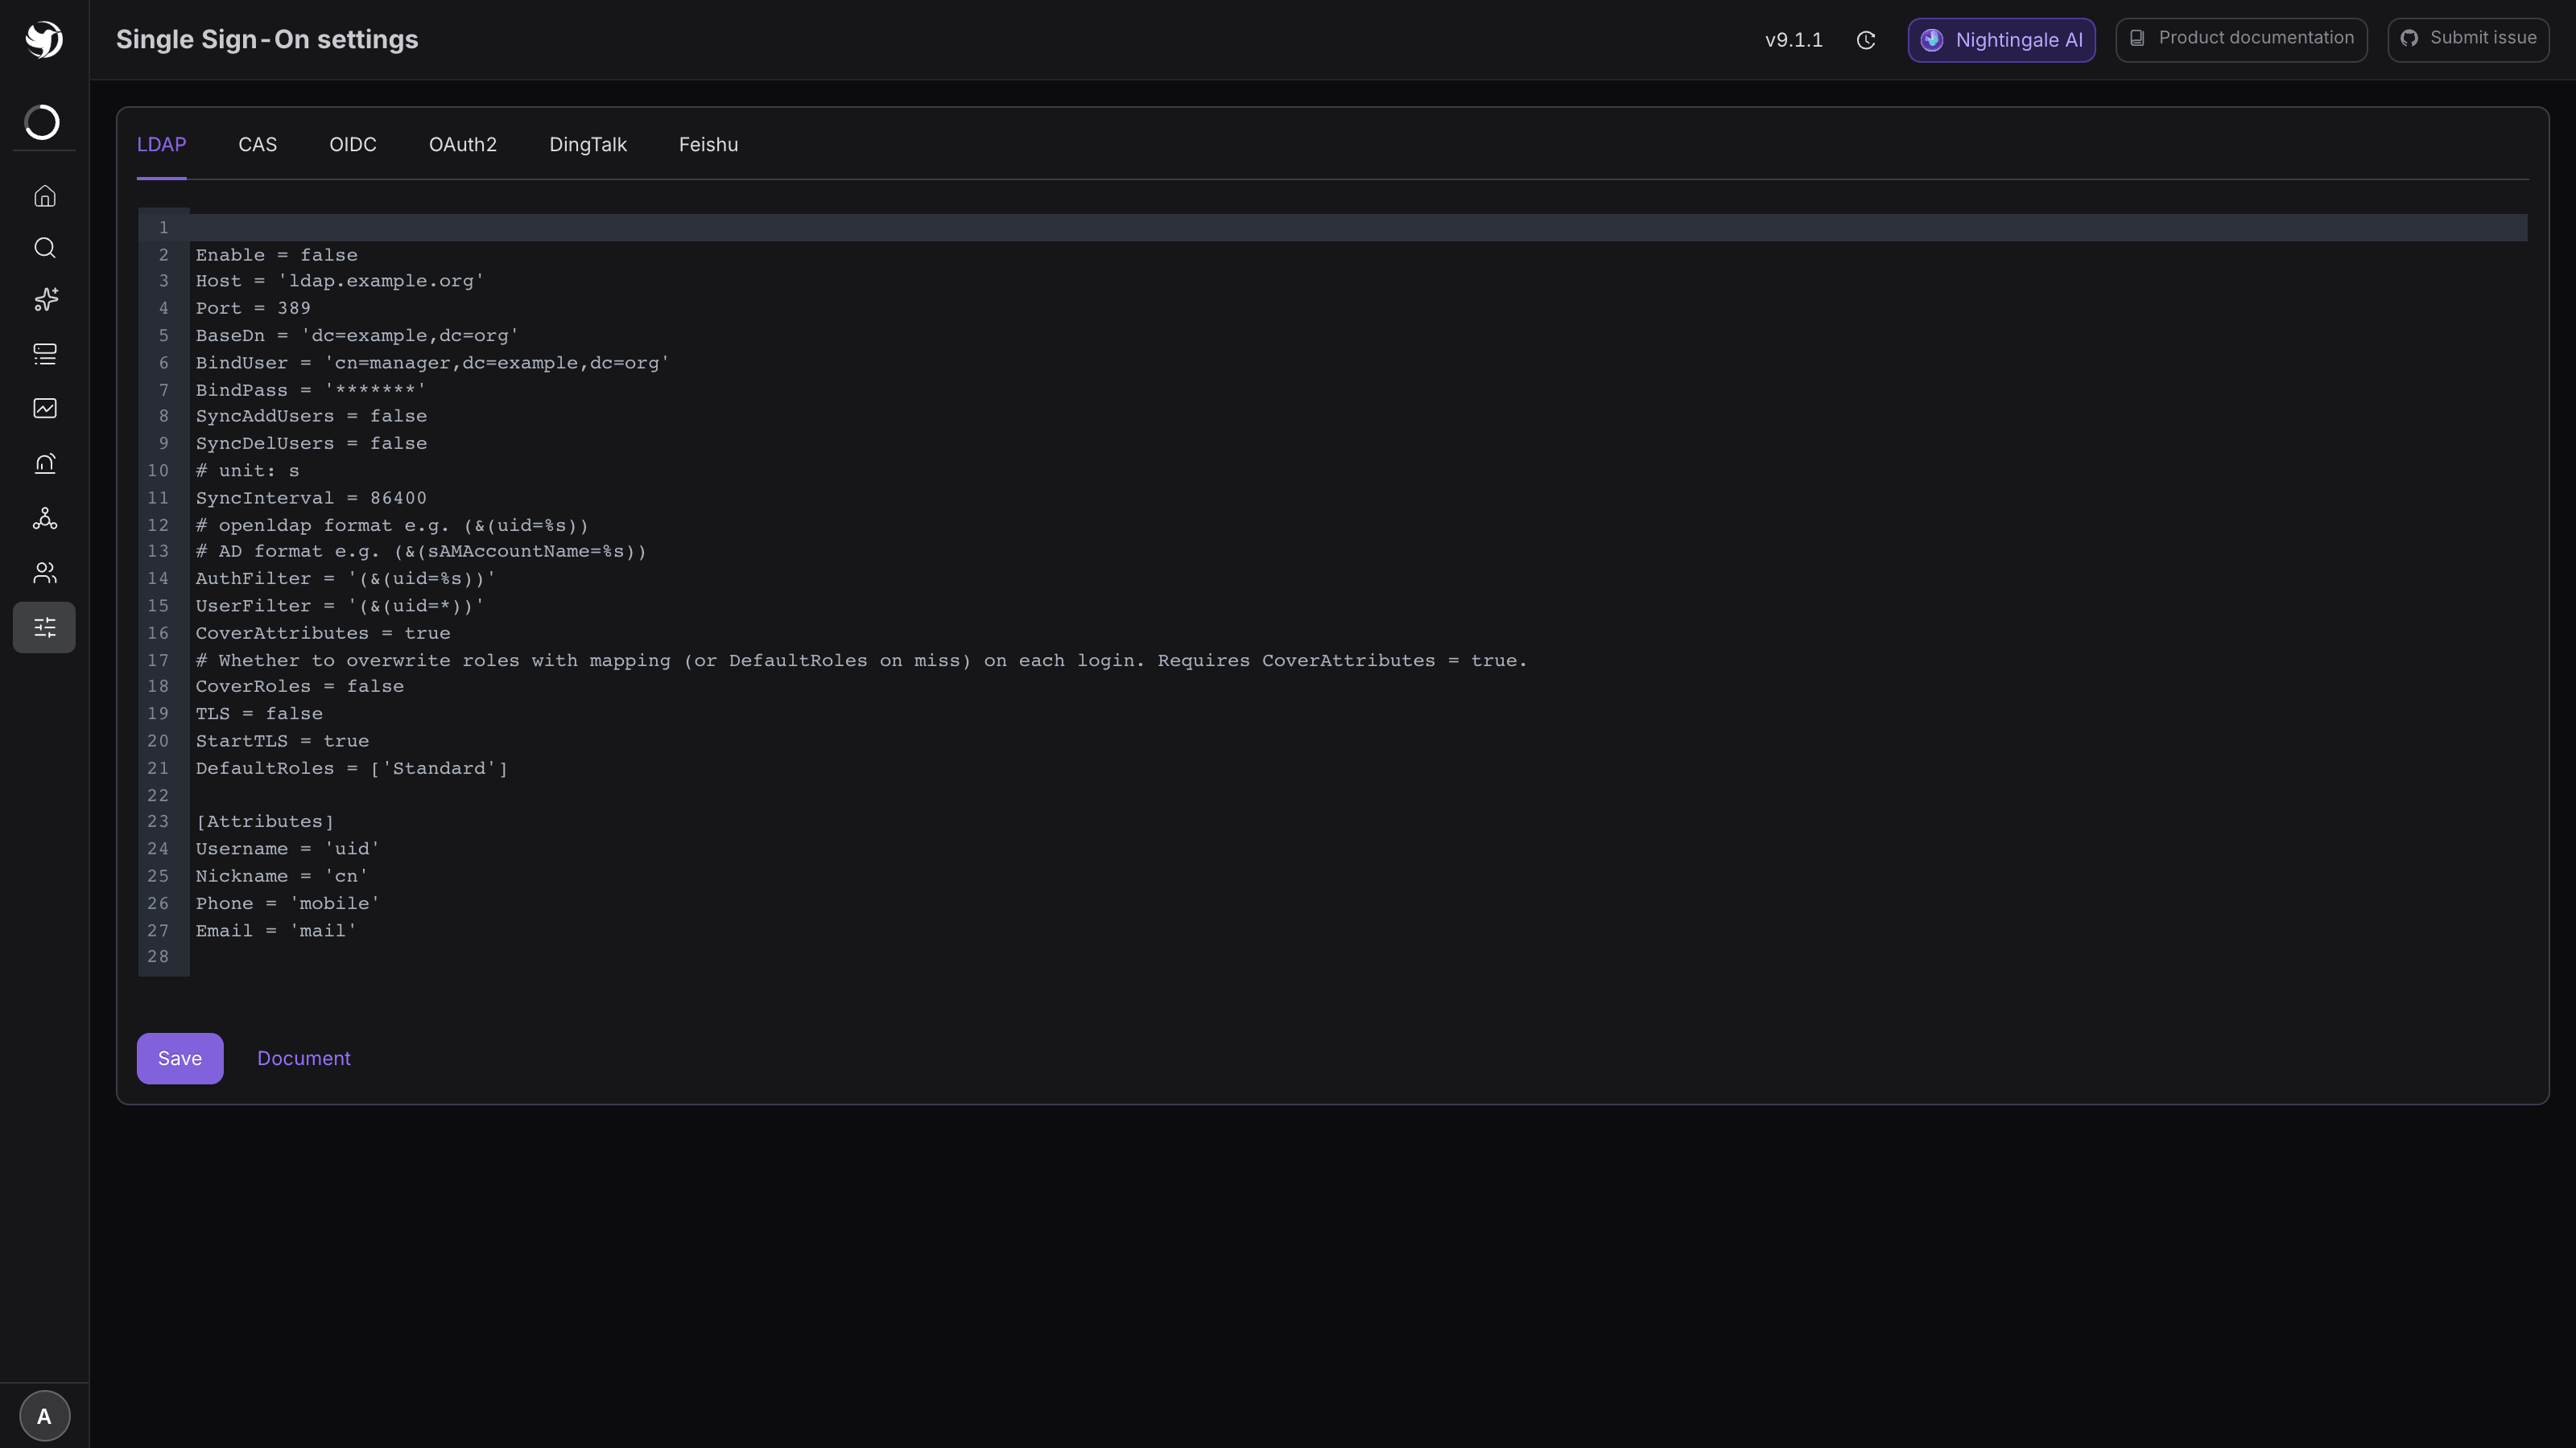The width and height of the screenshot is (2576, 1448).
Task: Switch to the LDAP tab
Action: tap(161, 145)
